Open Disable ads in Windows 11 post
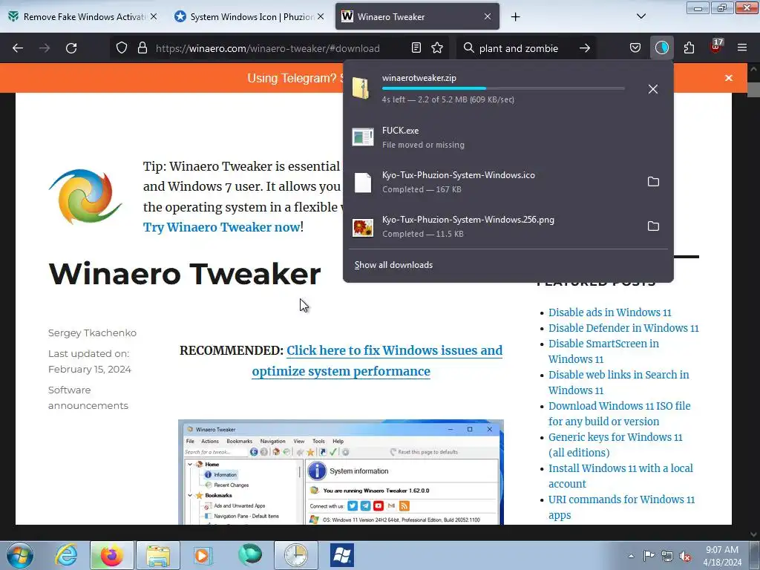This screenshot has width=760, height=570. (x=610, y=312)
